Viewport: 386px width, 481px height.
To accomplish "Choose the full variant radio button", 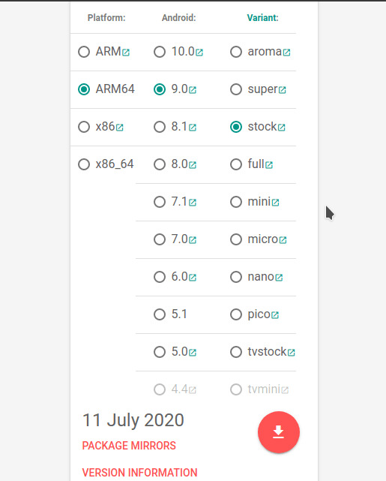I will (236, 164).
